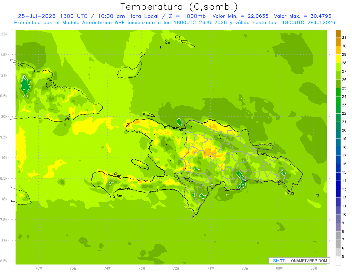Viewport: 352px width, 272px height.
Task: Select the "Z = 1000mb" level text
Action: point(187,16)
